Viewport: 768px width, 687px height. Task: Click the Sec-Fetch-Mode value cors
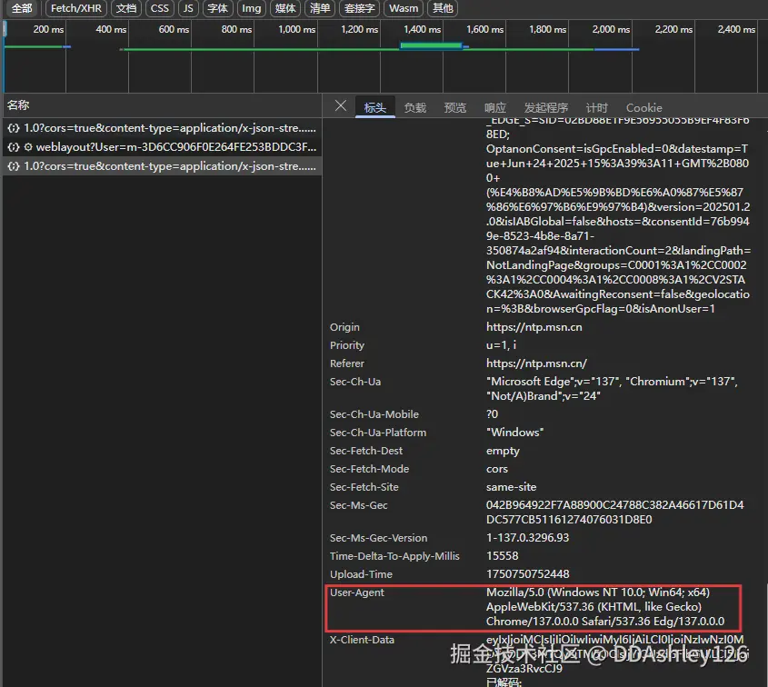[496, 469]
